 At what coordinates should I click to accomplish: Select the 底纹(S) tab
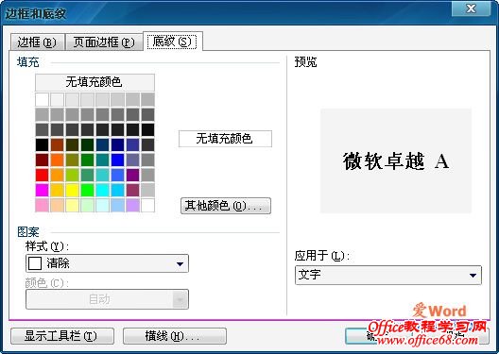[x=173, y=42]
